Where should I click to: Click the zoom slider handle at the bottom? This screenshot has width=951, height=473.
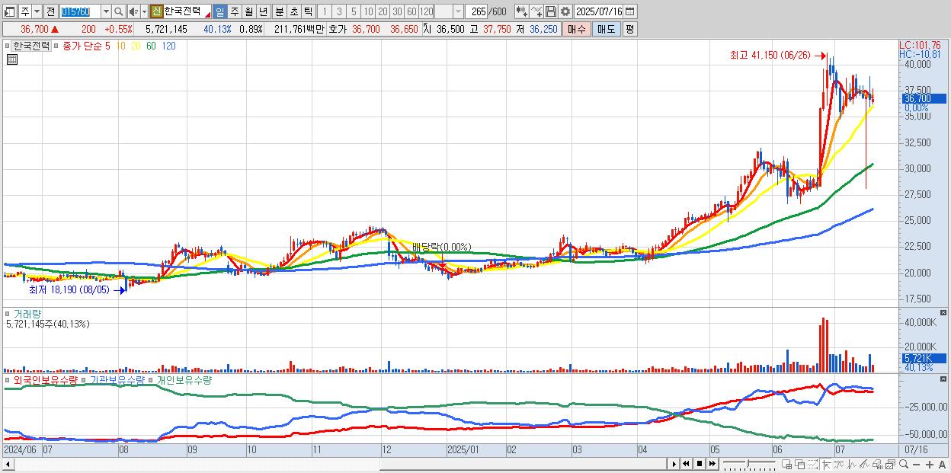tap(748, 463)
